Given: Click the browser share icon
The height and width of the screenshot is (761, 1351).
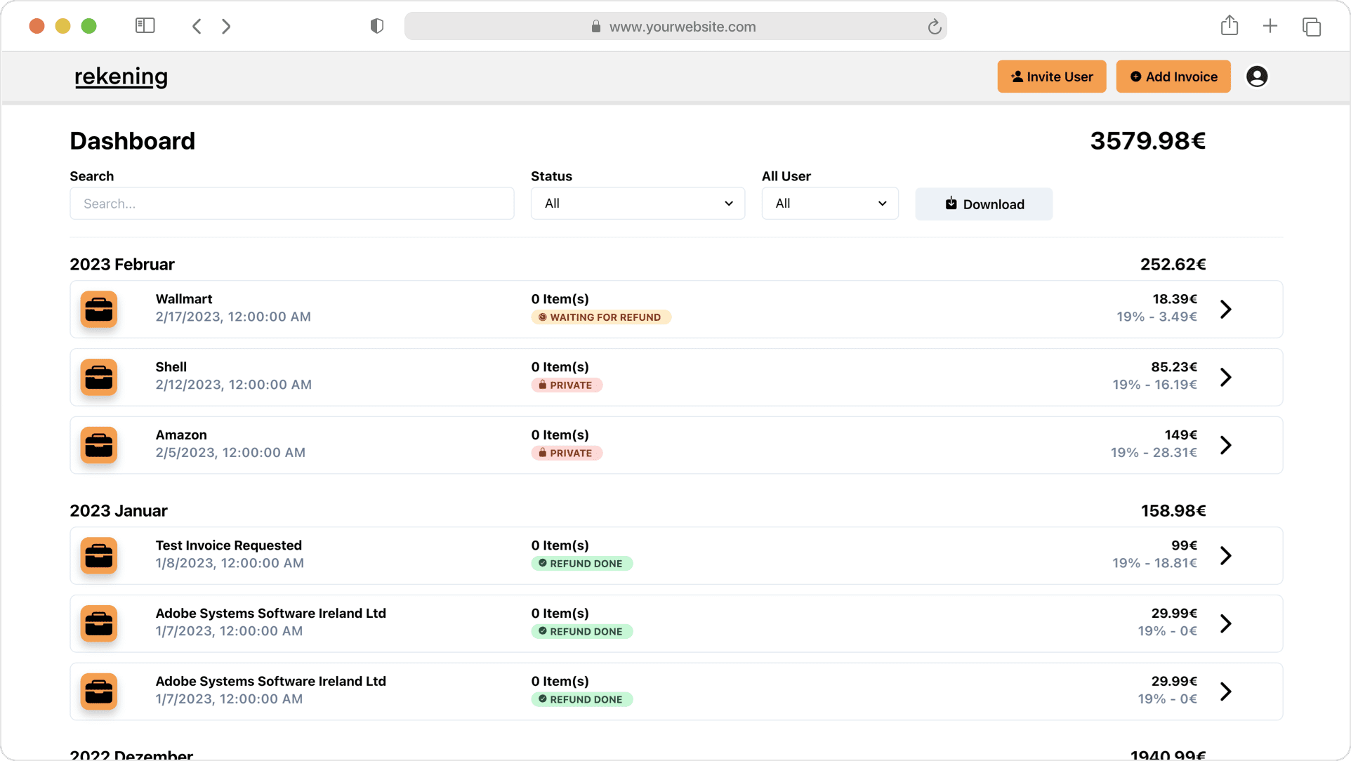Looking at the screenshot, I should (x=1229, y=26).
